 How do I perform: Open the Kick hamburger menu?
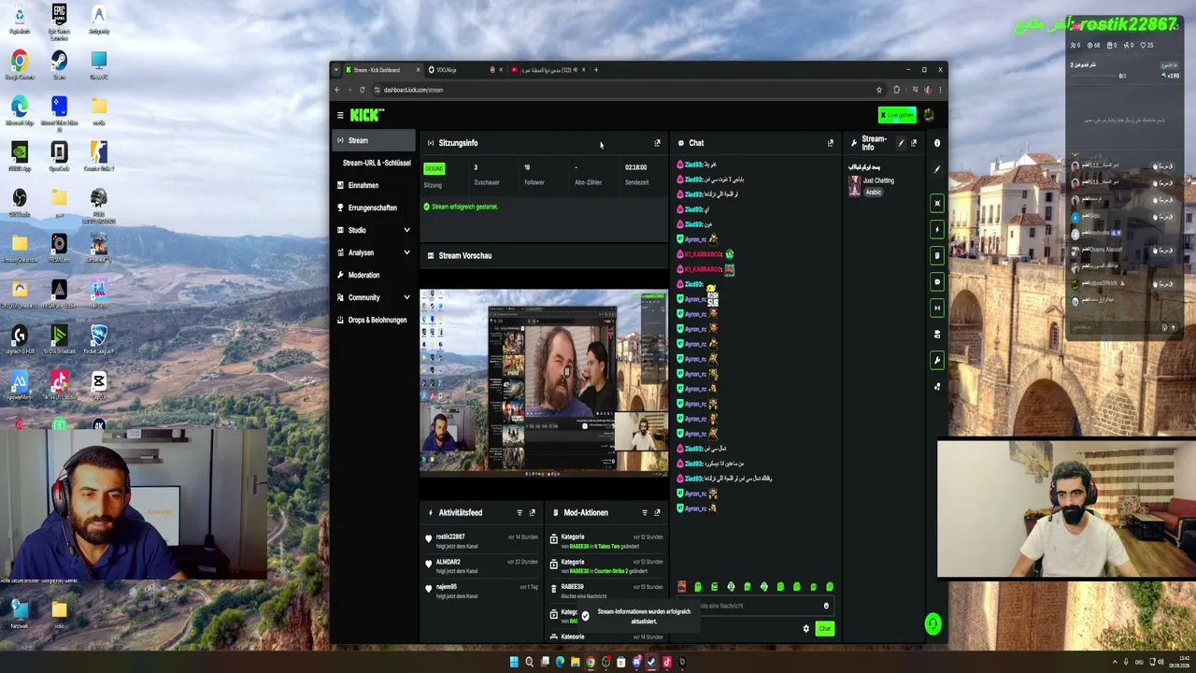pyautogui.click(x=340, y=115)
